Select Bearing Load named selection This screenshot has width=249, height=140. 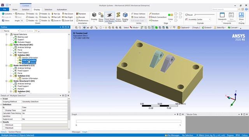tap(23, 37)
